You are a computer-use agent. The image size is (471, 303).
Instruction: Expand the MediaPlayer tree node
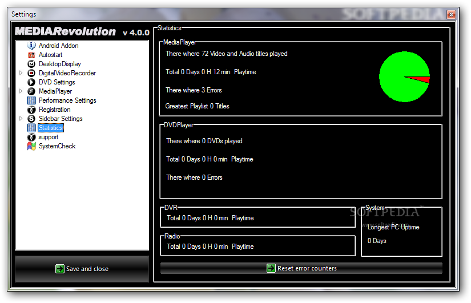21,91
